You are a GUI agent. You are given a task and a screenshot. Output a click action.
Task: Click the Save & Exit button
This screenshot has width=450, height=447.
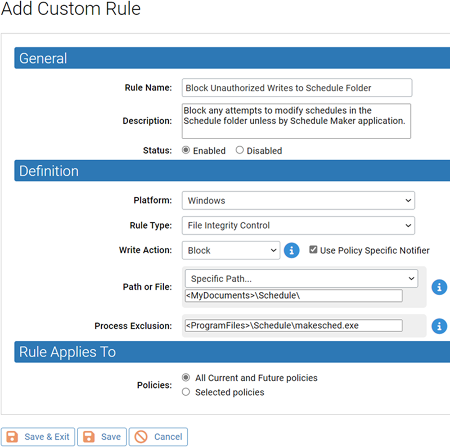pyautogui.click(x=38, y=437)
